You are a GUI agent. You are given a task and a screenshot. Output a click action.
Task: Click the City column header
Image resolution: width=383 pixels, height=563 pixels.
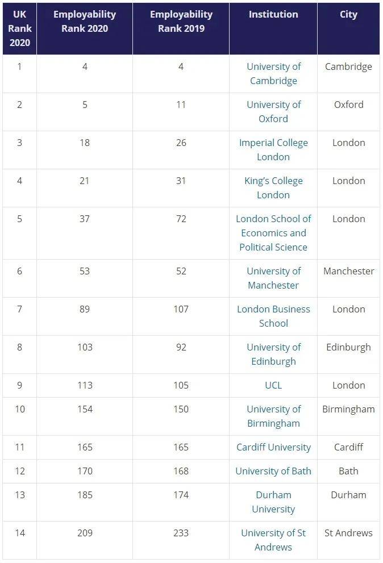pyautogui.click(x=348, y=15)
